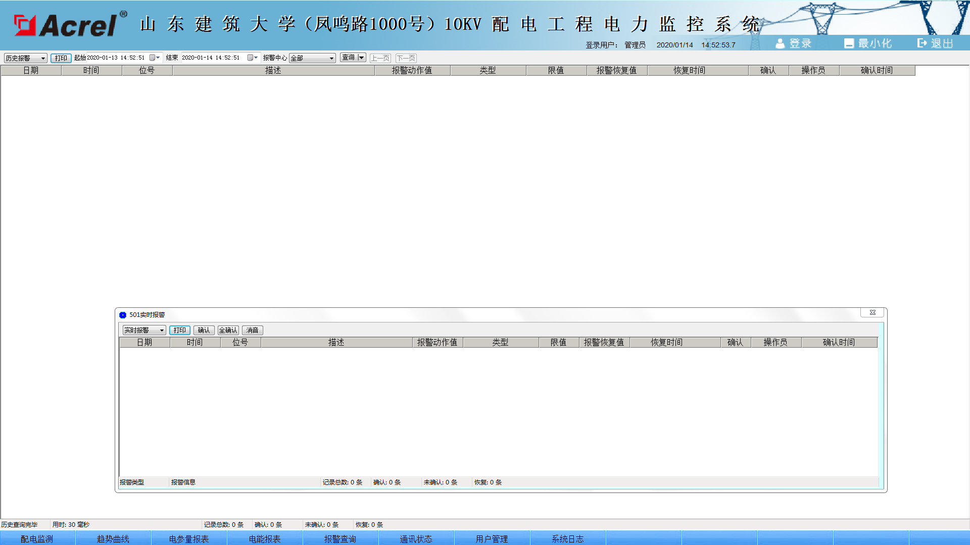Open the 电能报表 tab
Image resolution: width=970 pixels, height=545 pixels.
(264, 538)
